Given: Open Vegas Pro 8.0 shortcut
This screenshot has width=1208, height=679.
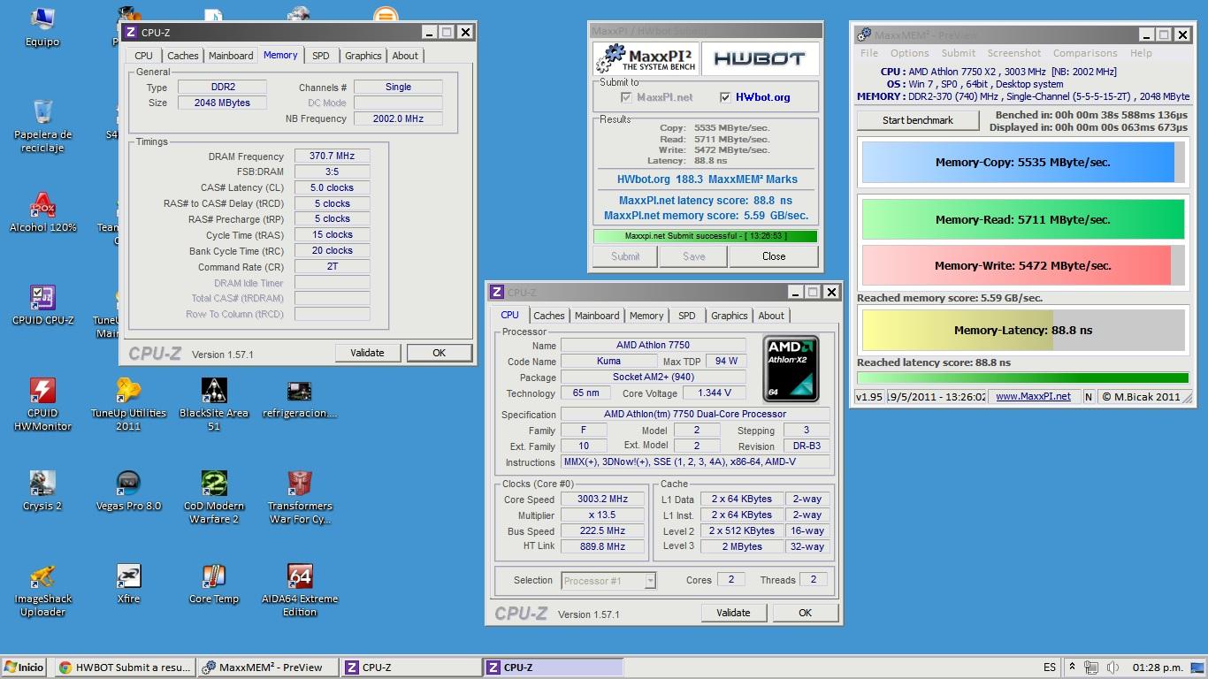Looking at the screenshot, I should (128, 491).
